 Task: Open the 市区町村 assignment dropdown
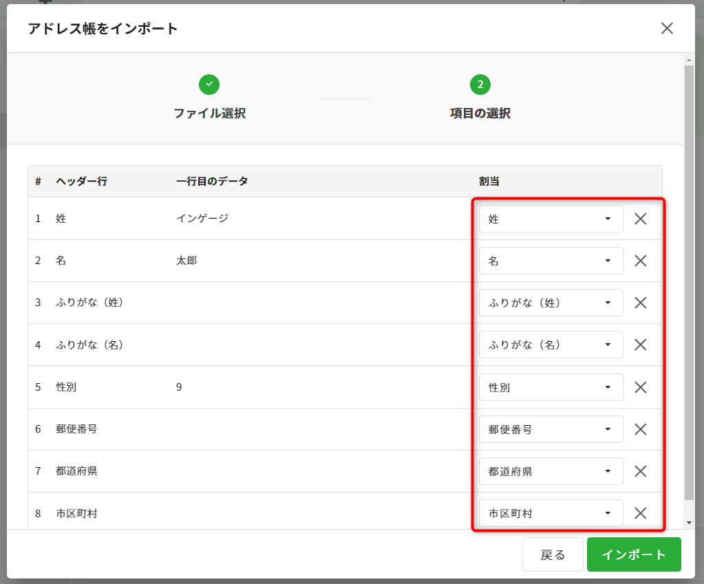[x=551, y=513]
